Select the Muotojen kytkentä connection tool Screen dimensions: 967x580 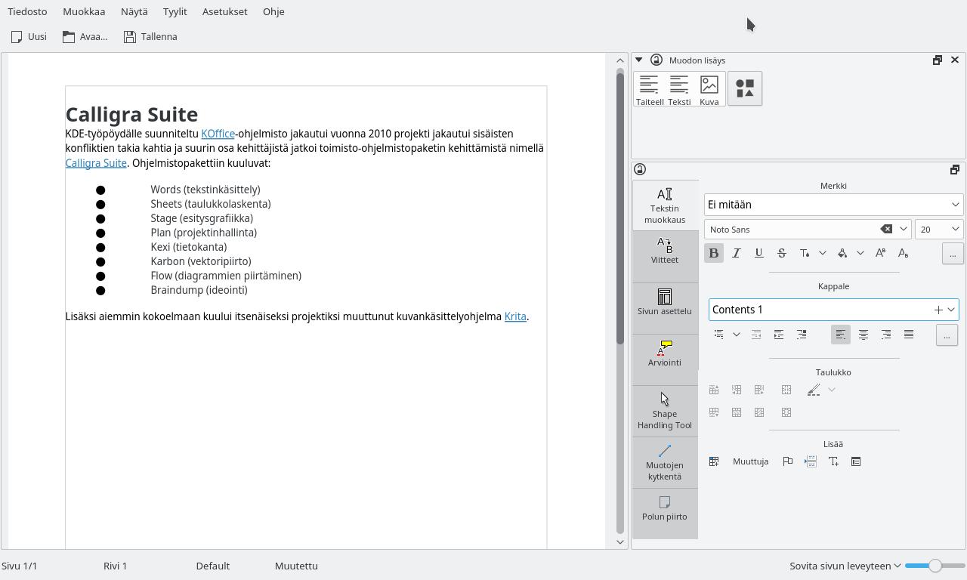(x=665, y=462)
